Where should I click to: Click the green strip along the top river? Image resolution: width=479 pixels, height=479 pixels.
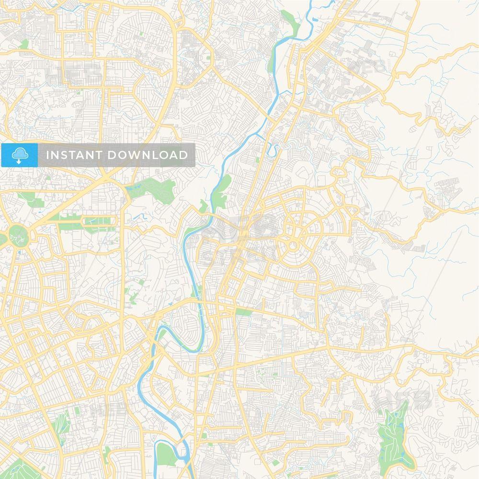pyautogui.click(x=291, y=23)
